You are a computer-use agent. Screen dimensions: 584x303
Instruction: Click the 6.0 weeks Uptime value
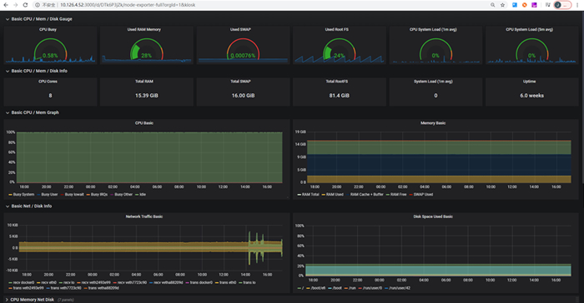tap(532, 96)
